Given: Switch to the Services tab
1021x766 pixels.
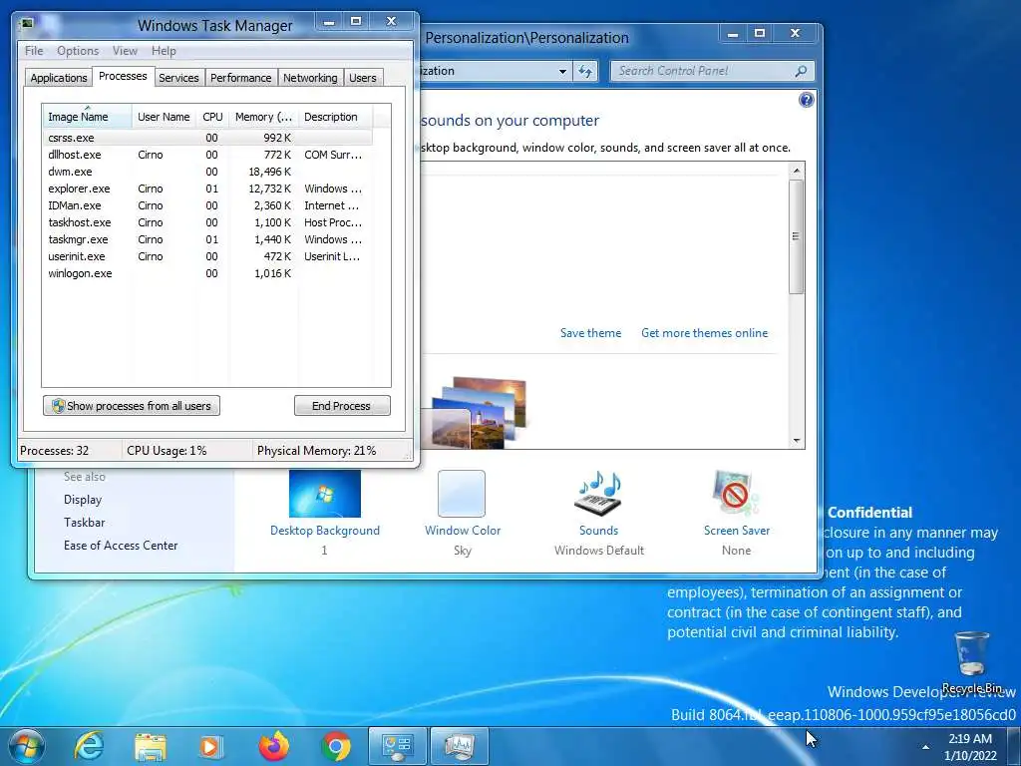Looking at the screenshot, I should [x=178, y=78].
